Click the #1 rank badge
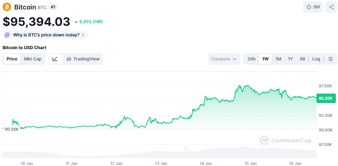This screenshot has width=338, height=166. click(x=53, y=7)
